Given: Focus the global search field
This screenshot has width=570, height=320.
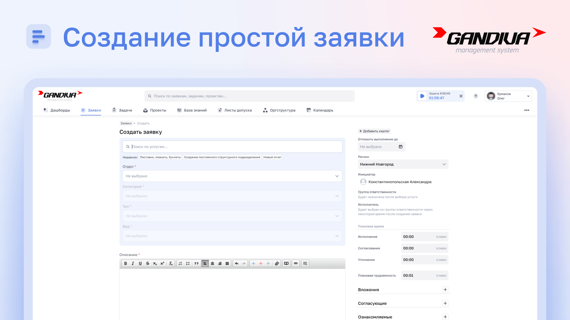Looking at the screenshot, I should [x=249, y=96].
